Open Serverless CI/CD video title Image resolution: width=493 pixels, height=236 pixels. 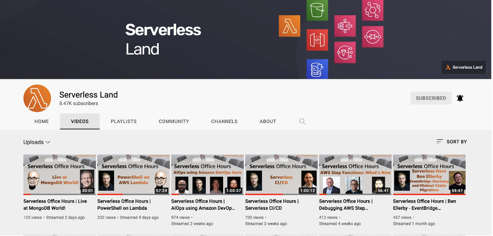coord(271,204)
